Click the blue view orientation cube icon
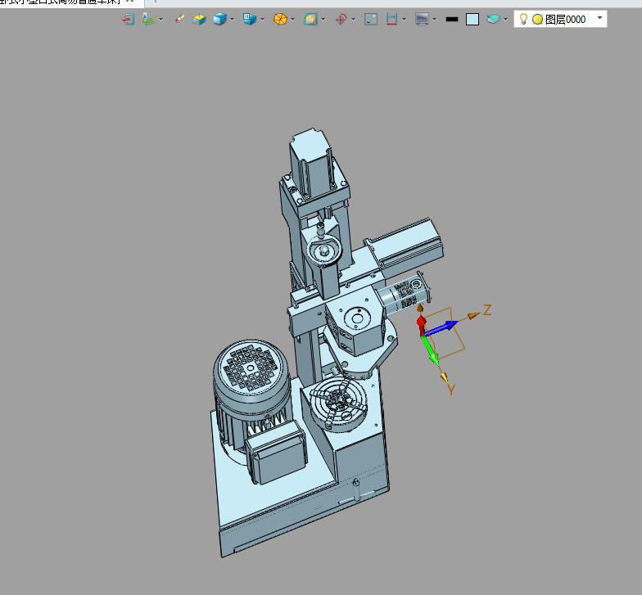 pos(249,19)
